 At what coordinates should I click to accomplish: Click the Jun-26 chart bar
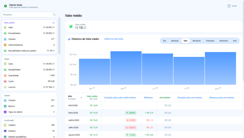pyautogui.click(x=158, y=69)
